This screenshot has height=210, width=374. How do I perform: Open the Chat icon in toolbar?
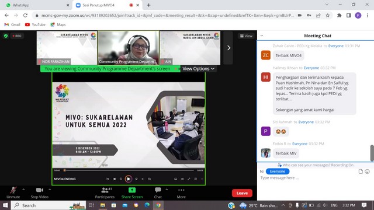coord(158,190)
